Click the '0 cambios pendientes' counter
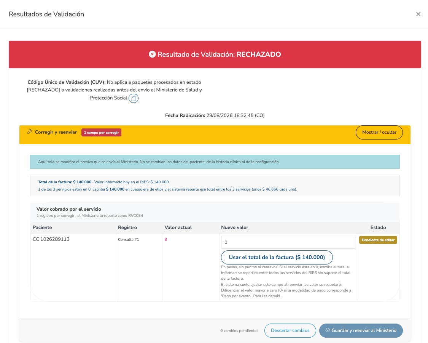 tap(239, 331)
